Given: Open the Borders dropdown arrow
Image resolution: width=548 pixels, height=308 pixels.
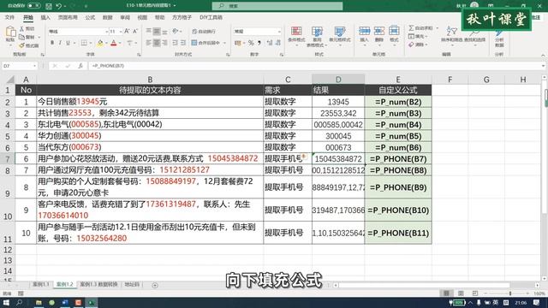Looking at the screenshot, I should 91,43.
